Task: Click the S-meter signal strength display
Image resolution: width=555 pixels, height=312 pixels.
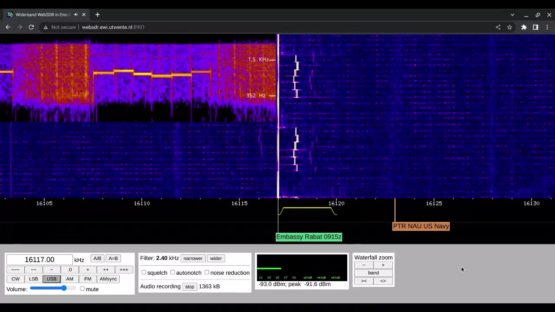Action: tap(302, 267)
